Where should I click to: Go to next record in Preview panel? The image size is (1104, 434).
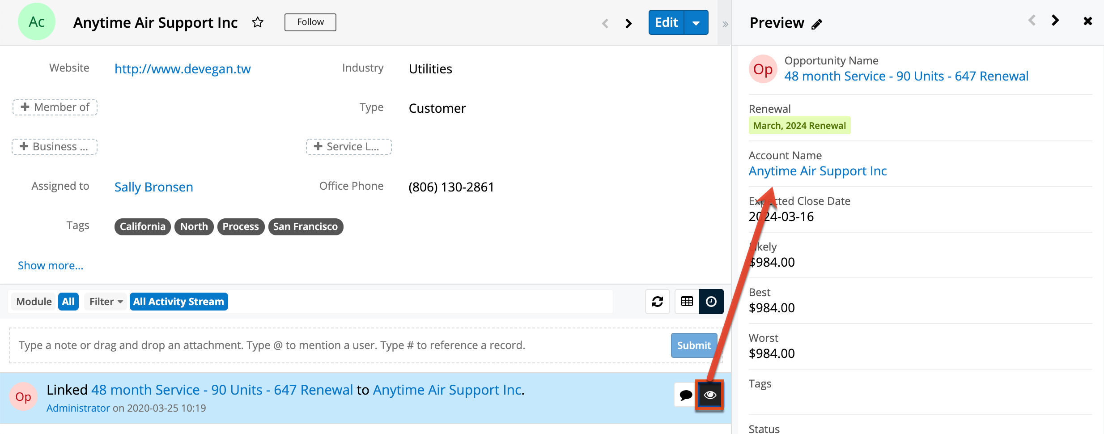click(1055, 21)
